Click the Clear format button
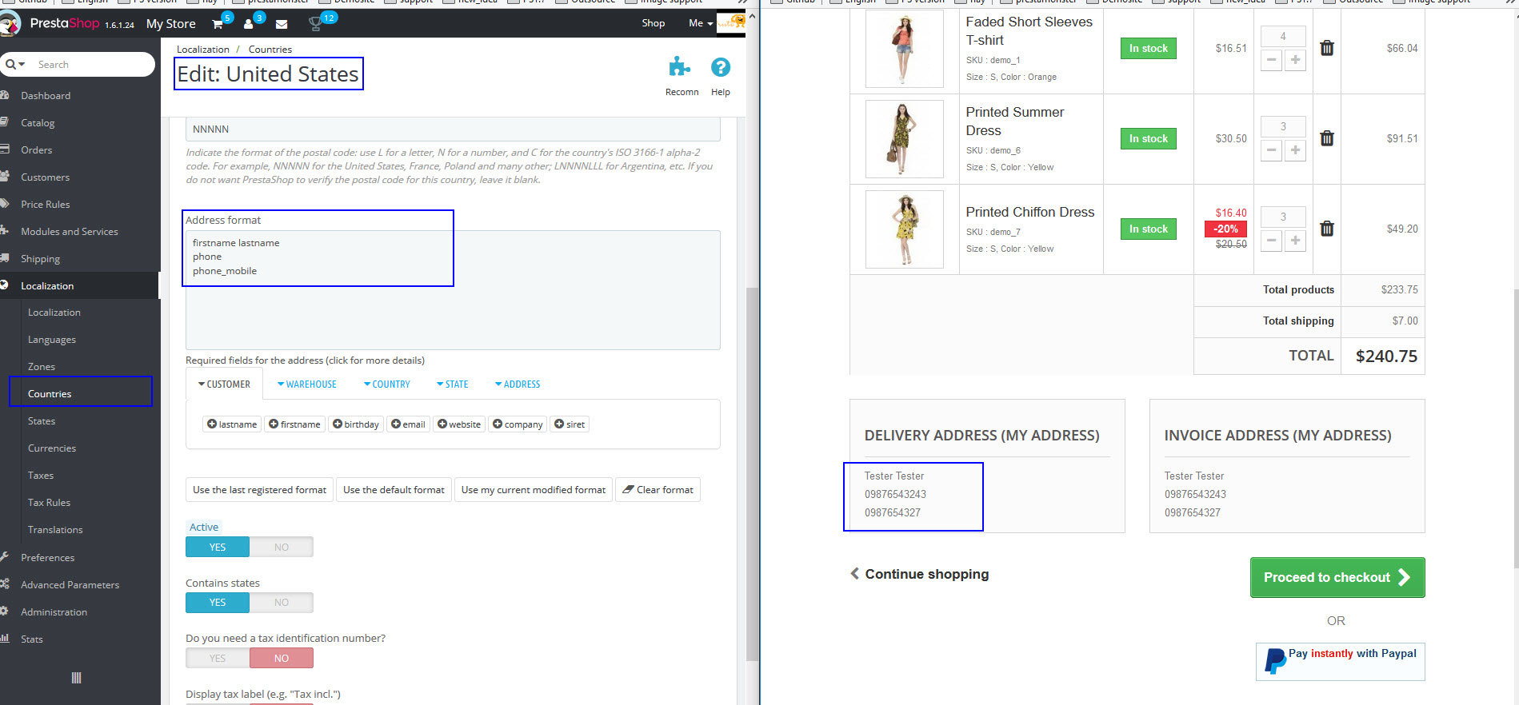Viewport: 1519px width, 705px height. pos(658,489)
